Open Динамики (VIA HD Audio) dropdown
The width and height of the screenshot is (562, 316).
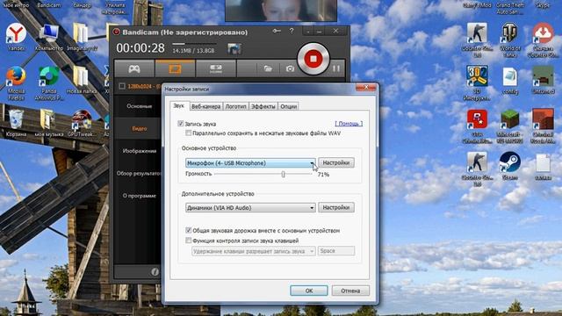(x=250, y=208)
